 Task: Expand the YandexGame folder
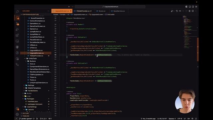[x=33, y=91]
